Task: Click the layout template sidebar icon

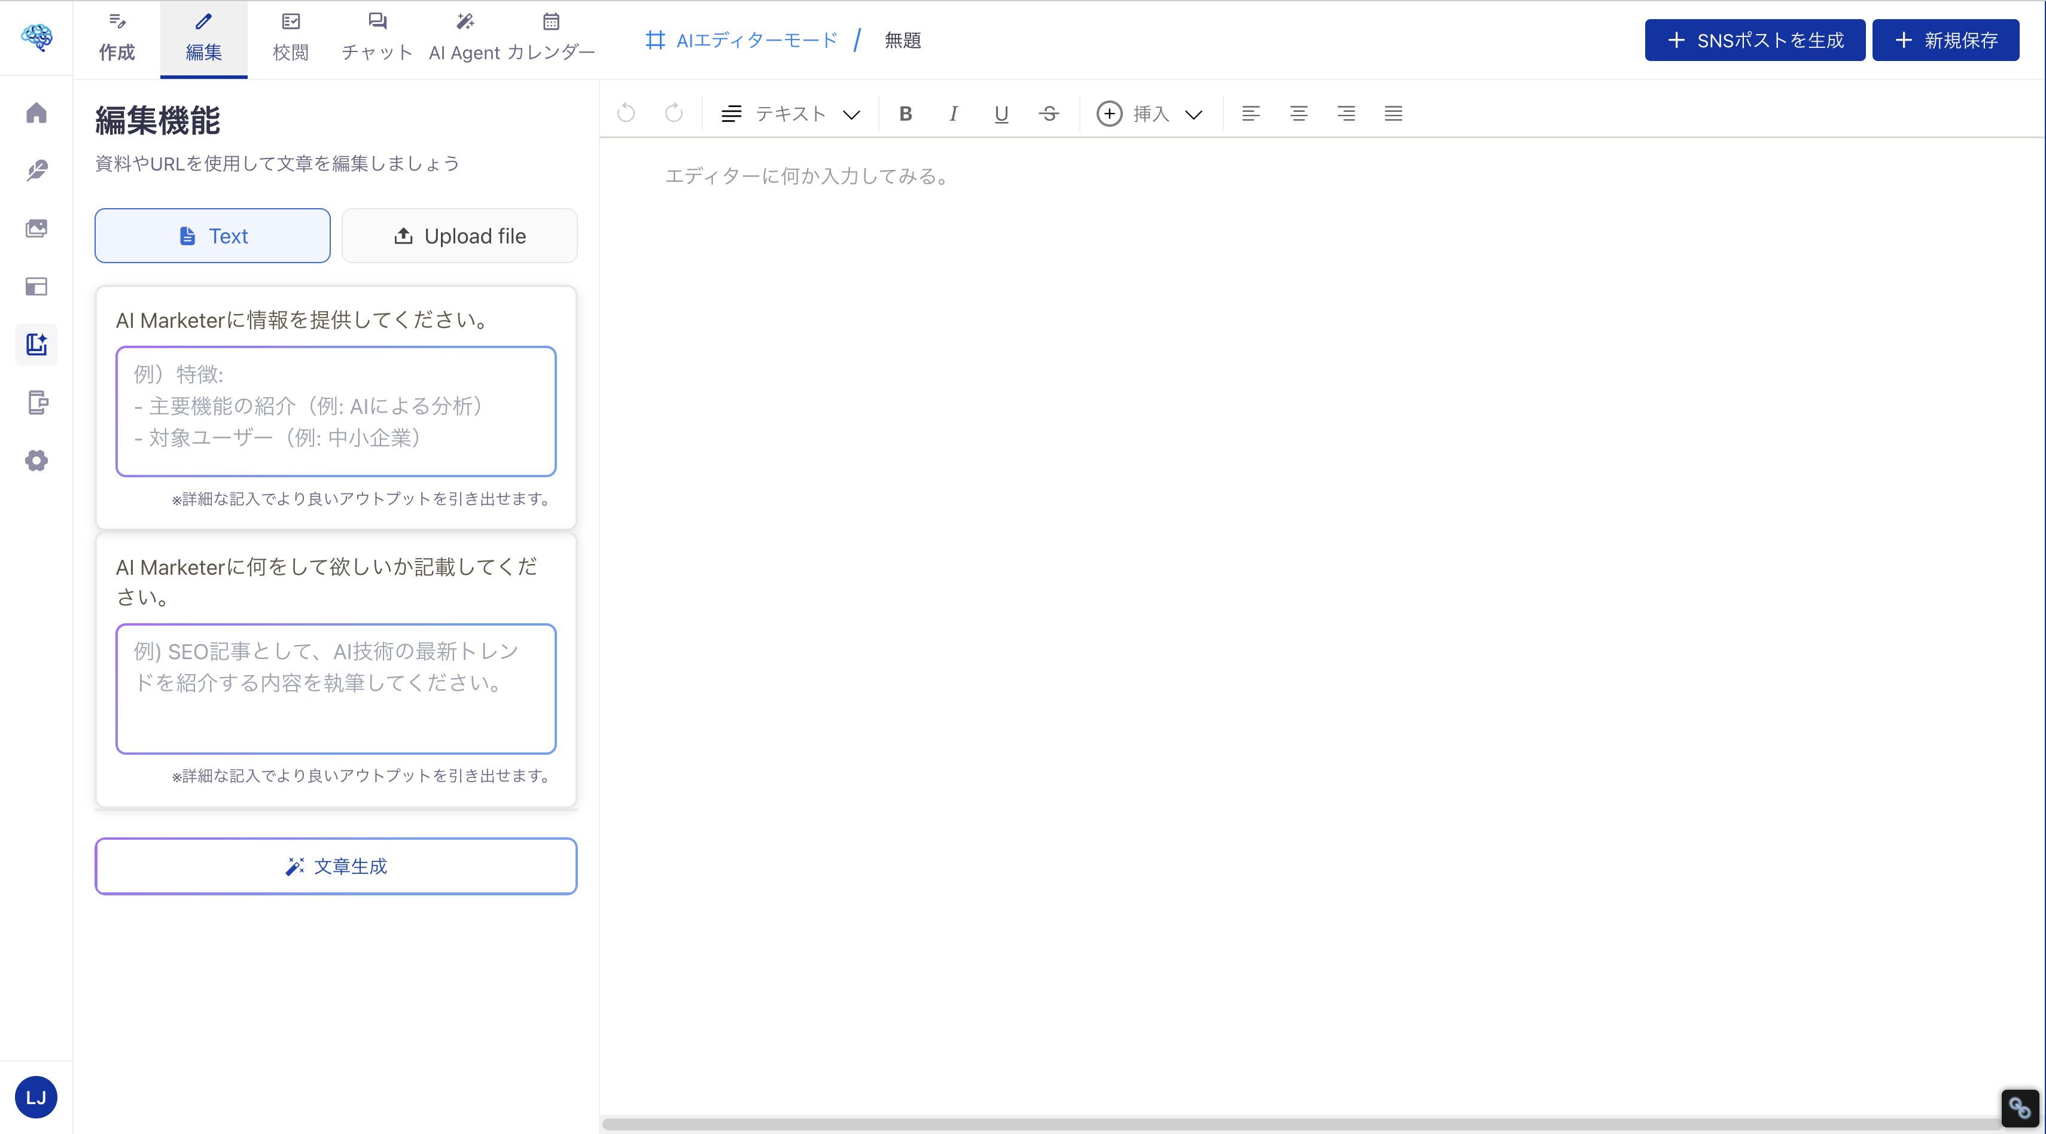Action: [36, 286]
